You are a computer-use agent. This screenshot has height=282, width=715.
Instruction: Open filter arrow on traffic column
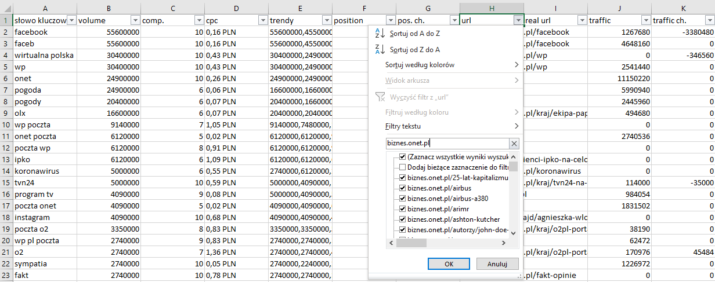[x=645, y=20]
